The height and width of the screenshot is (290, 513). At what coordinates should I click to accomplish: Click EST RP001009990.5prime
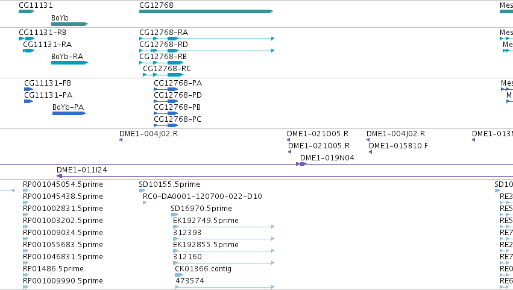pyautogui.click(x=26, y=288)
